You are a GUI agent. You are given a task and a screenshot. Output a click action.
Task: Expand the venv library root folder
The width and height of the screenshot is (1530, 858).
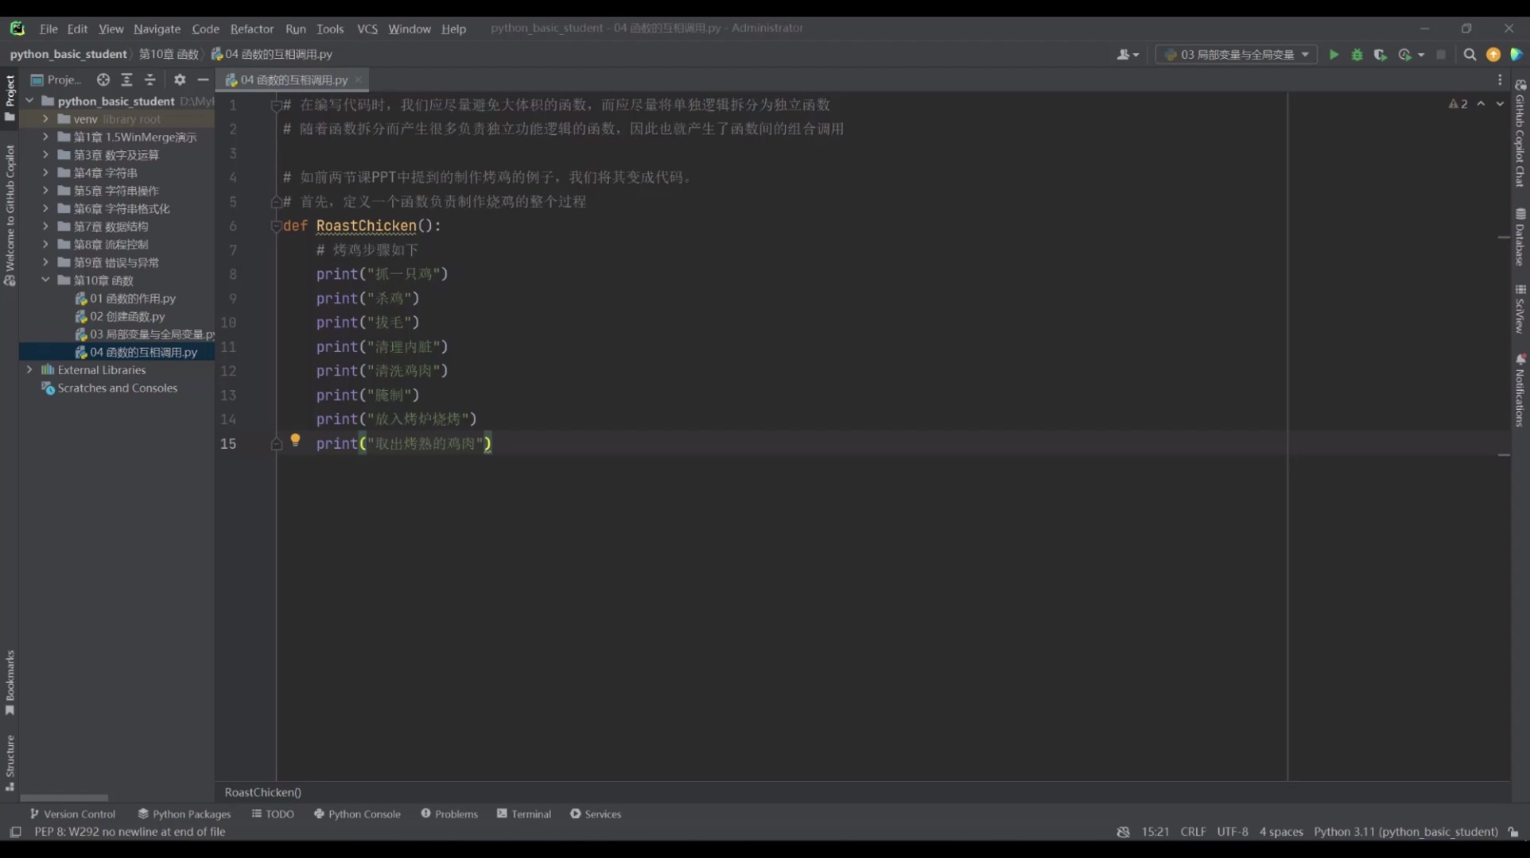tap(45, 118)
